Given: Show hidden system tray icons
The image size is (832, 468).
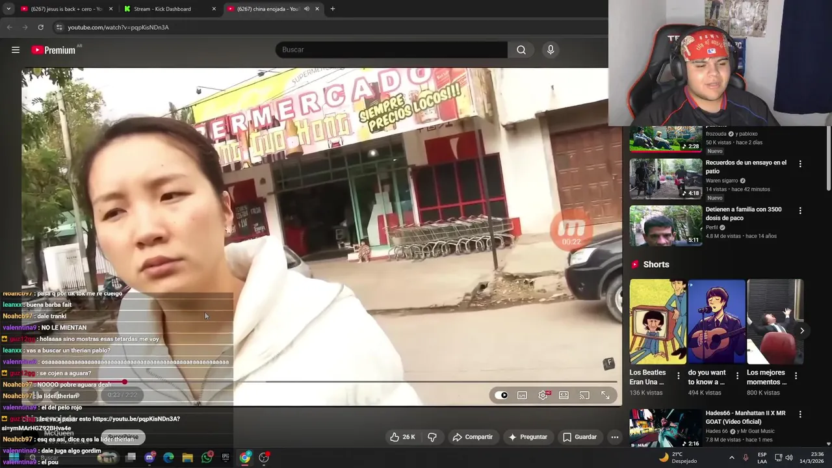Looking at the screenshot, I should (x=731, y=458).
